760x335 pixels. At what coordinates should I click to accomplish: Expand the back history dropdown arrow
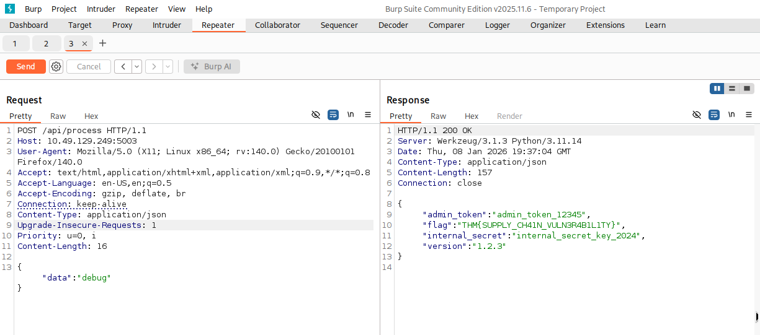point(136,66)
